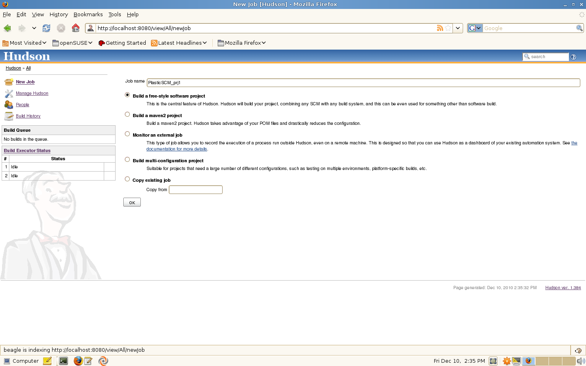Open the Tools menu
The width and height of the screenshot is (586, 366).
point(115,14)
